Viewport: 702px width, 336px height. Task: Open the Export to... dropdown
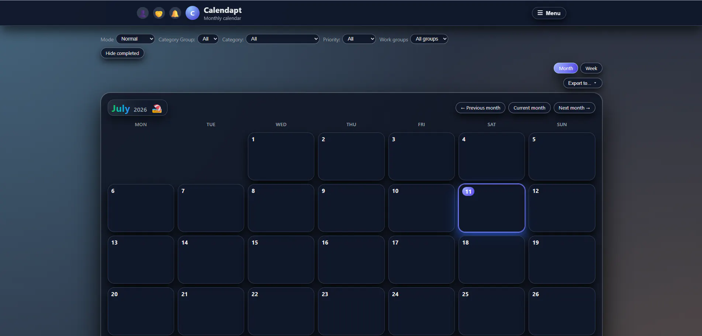point(582,83)
